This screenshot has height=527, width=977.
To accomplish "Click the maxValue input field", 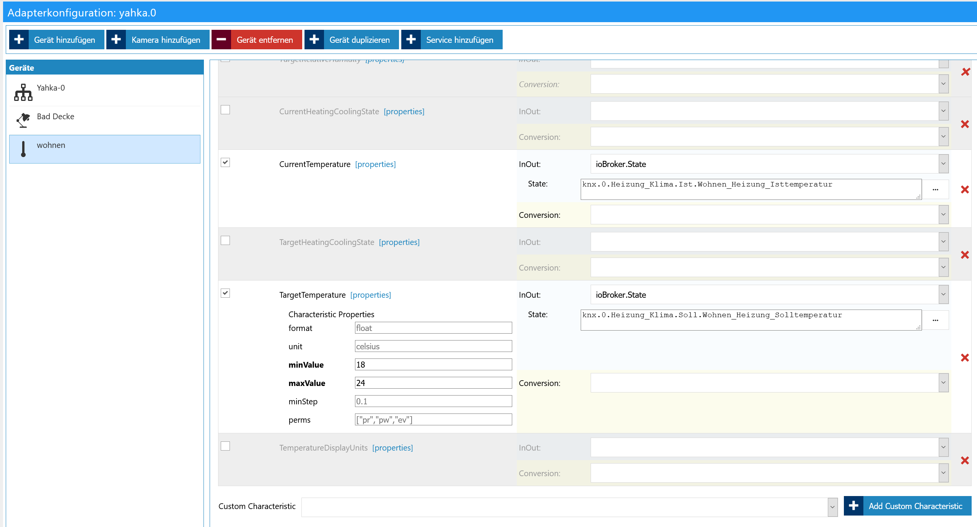I will coord(433,383).
